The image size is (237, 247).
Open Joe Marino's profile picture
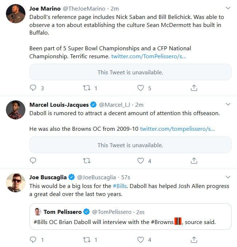[x=16, y=14]
